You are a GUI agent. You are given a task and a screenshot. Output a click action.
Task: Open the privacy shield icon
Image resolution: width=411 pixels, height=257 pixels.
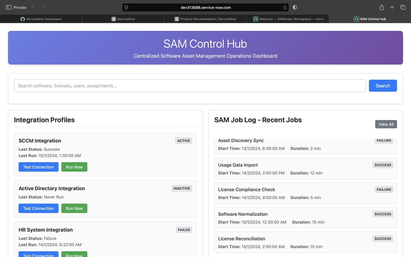coord(295,7)
